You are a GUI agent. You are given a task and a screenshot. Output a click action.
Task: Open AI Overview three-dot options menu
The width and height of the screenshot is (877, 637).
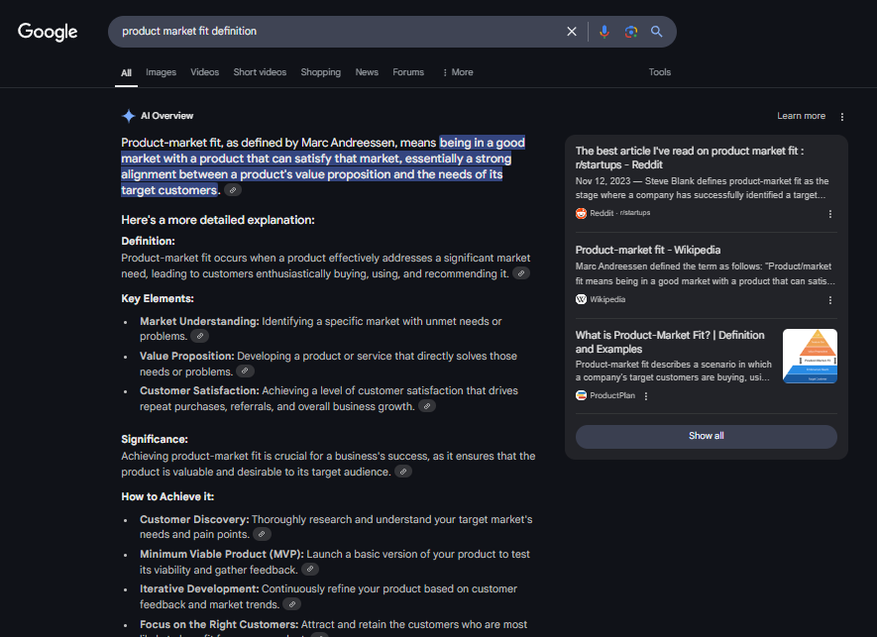pos(841,116)
